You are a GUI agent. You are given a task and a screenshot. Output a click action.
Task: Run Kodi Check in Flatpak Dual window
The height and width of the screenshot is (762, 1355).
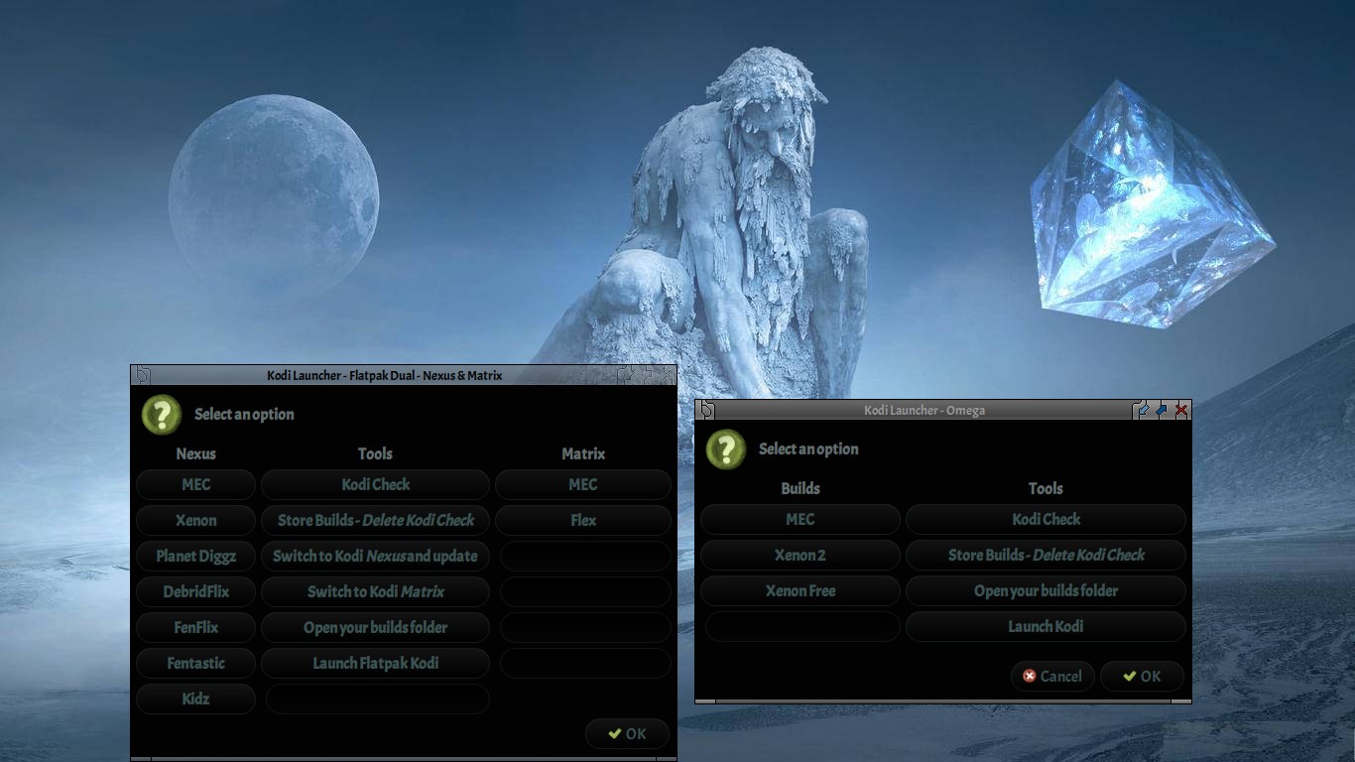(x=375, y=484)
